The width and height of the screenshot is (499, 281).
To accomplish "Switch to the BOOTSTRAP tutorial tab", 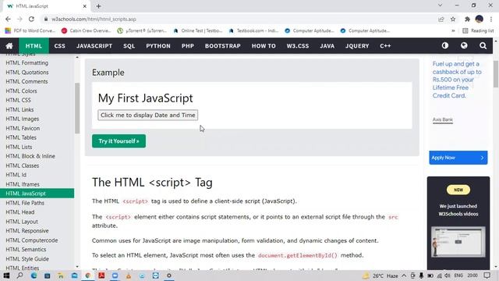I will pyautogui.click(x=223, y=46).
